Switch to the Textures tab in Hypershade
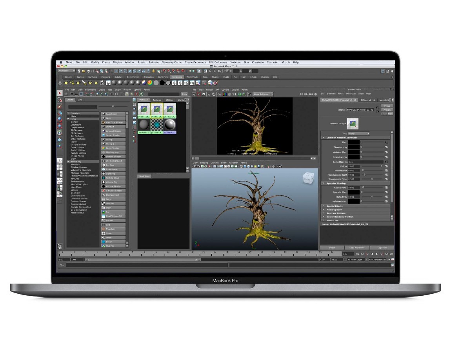 pyautogui.click(x=157, y=100)
